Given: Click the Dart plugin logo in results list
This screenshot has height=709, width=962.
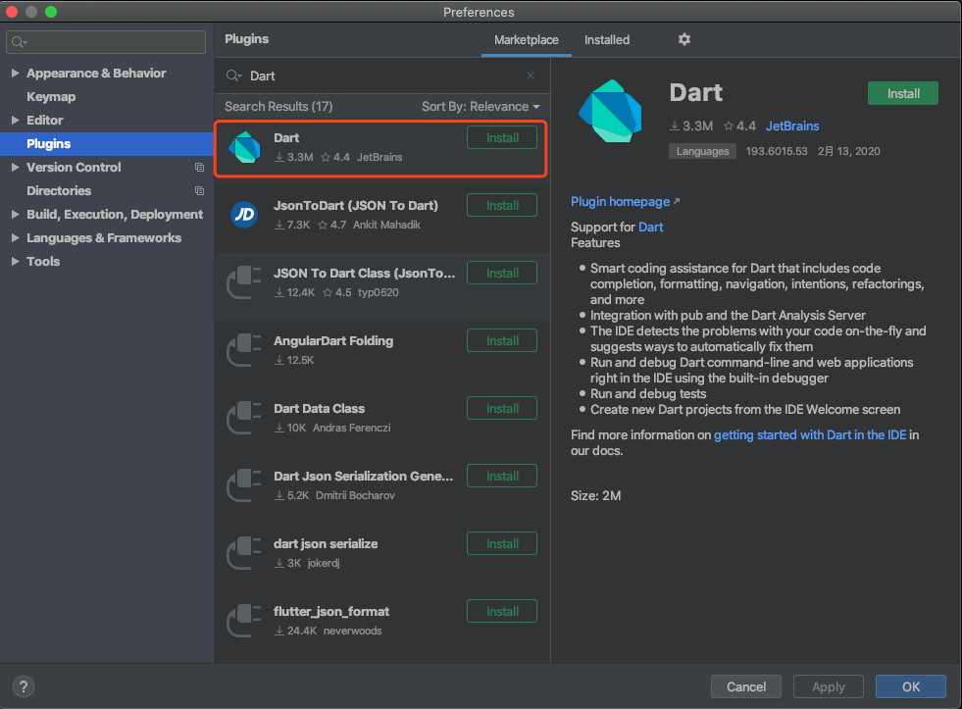Looking at the screenshot, I should (244, 147).
